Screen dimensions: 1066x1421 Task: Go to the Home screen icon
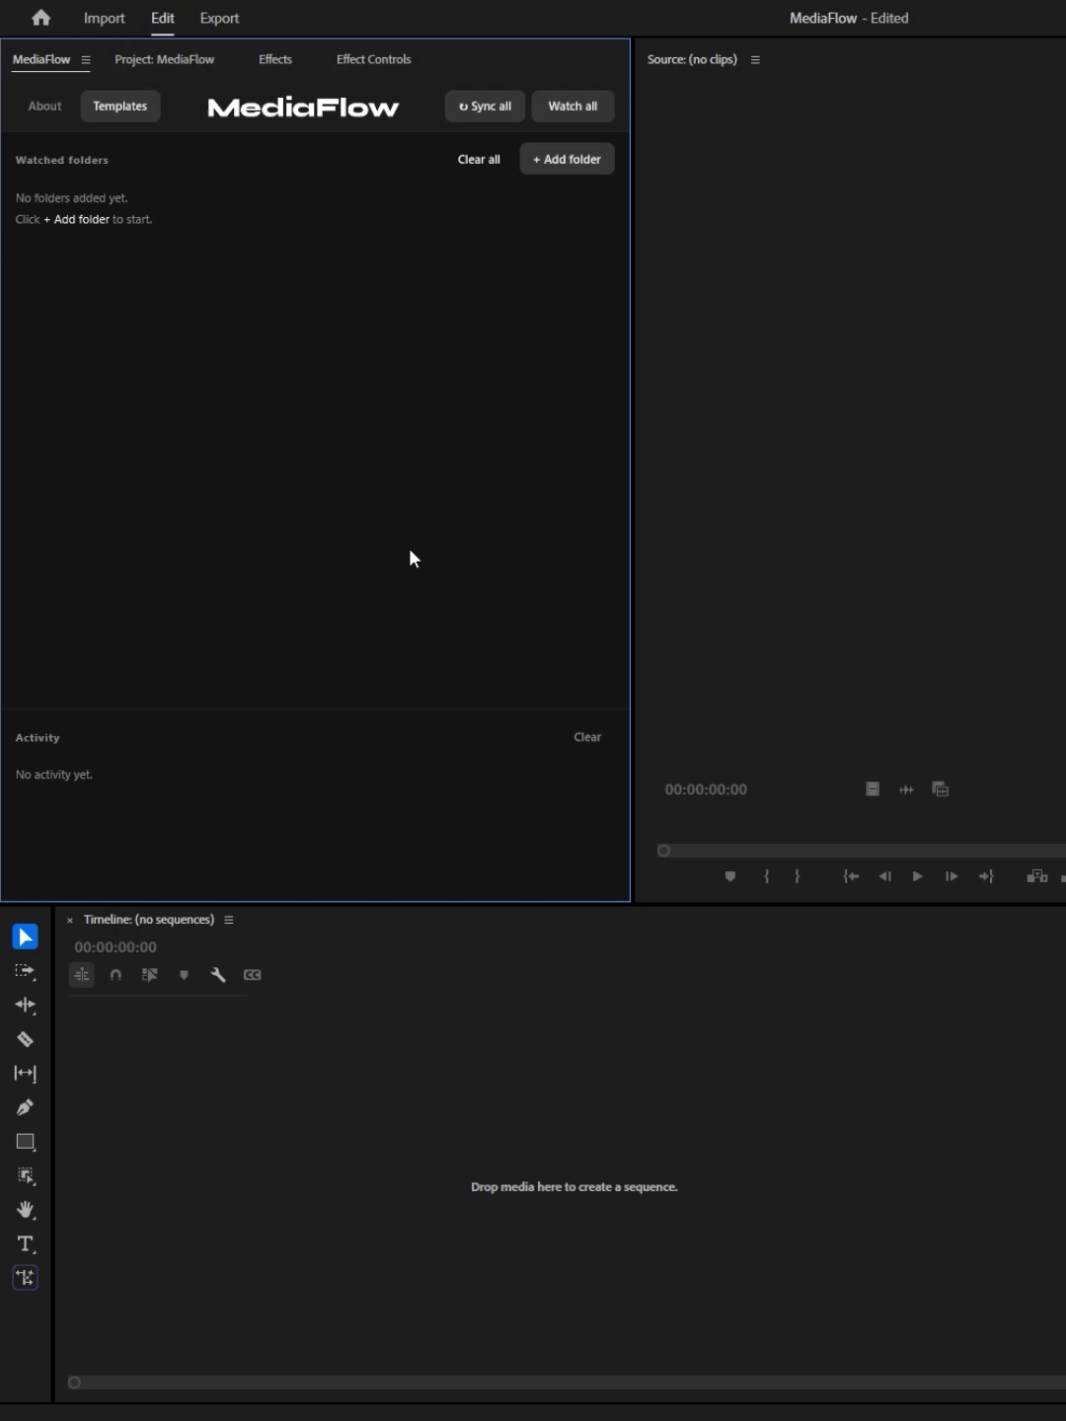point(40,18)
